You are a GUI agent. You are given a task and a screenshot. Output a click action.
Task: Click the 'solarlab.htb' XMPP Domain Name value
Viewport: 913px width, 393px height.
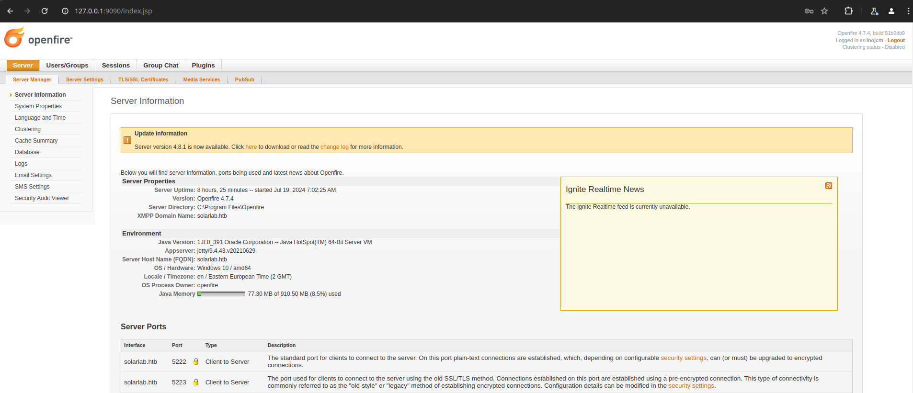(212, 216)
